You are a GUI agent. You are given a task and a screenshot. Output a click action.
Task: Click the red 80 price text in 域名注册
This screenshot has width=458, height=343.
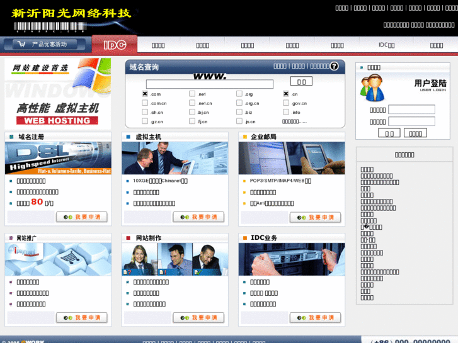(37, 202)
